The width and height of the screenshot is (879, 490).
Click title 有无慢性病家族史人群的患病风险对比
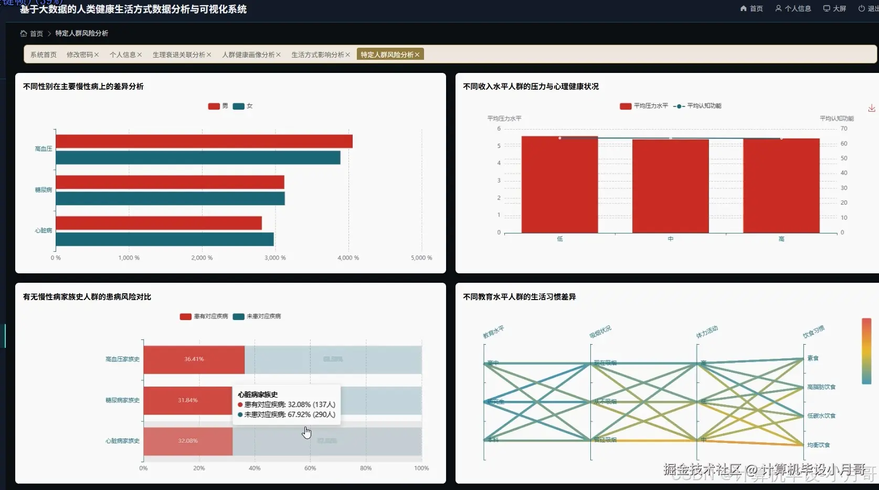pos(87,297)
